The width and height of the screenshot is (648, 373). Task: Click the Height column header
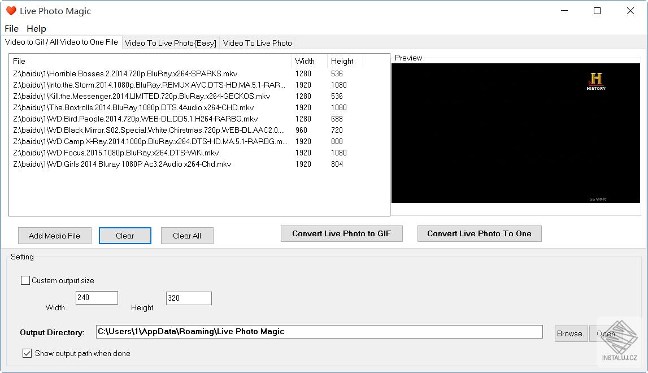345,61
